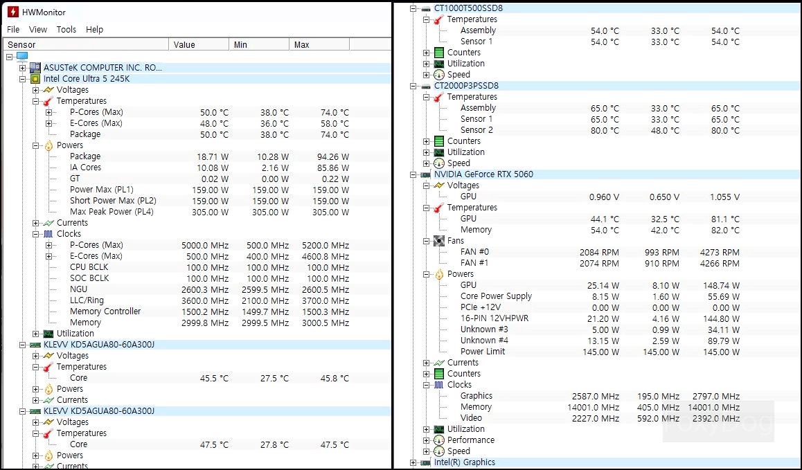Click the HWMonitor lightning app icon
Viewport: 802px width, 470px height.
point(12,12)
